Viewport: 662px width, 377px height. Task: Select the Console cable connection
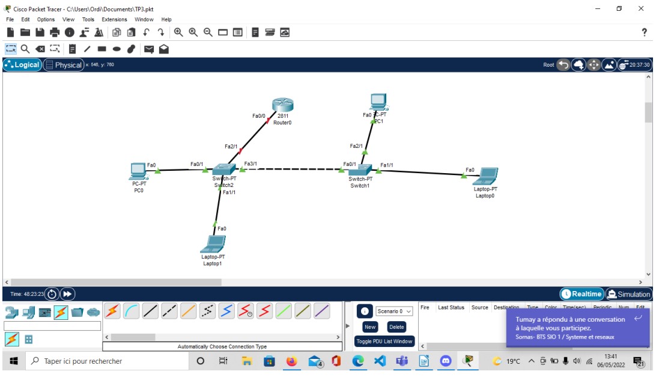click(132, 311)
